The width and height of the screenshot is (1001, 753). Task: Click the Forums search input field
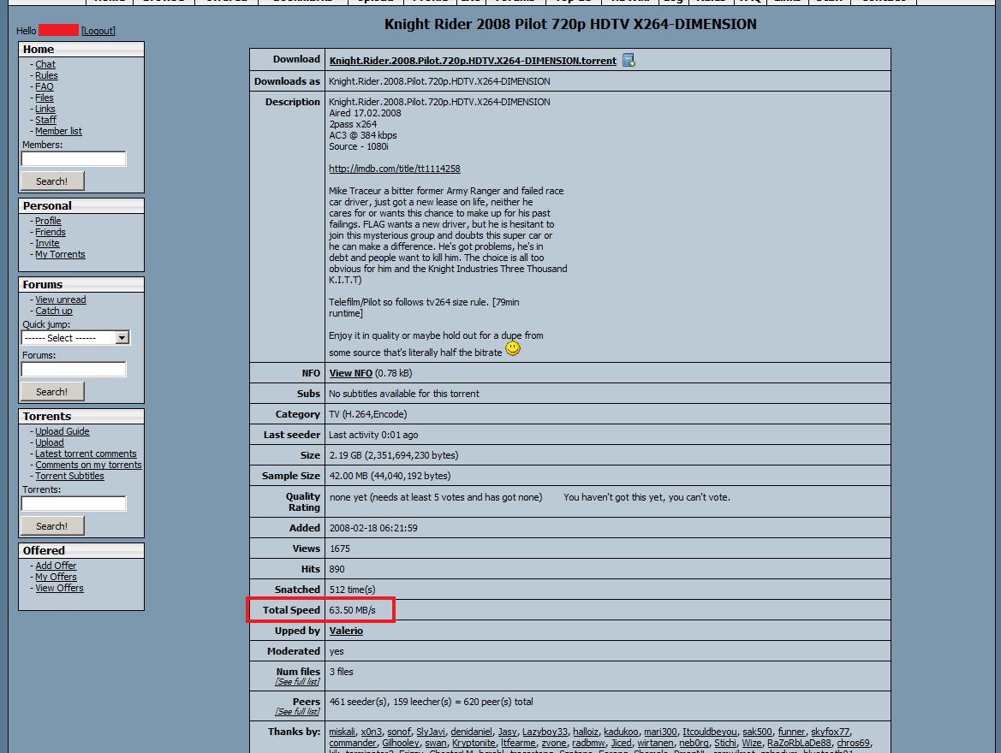(x=74, y=369)
